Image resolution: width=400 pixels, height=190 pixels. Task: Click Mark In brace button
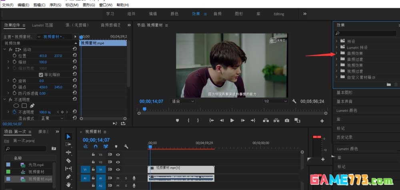(x=188, y=121)
